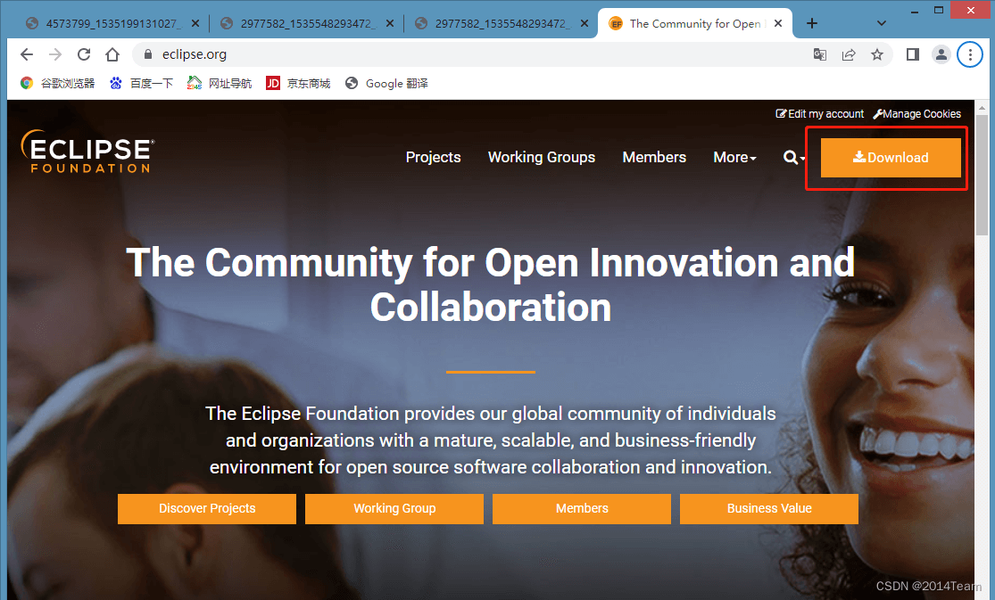Open the Projects menu item
This screenshot has height=600, width=995.
click(433, 157)
